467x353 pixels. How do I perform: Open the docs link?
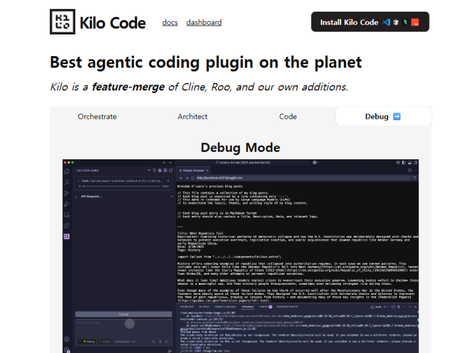[x=170, y=23]
